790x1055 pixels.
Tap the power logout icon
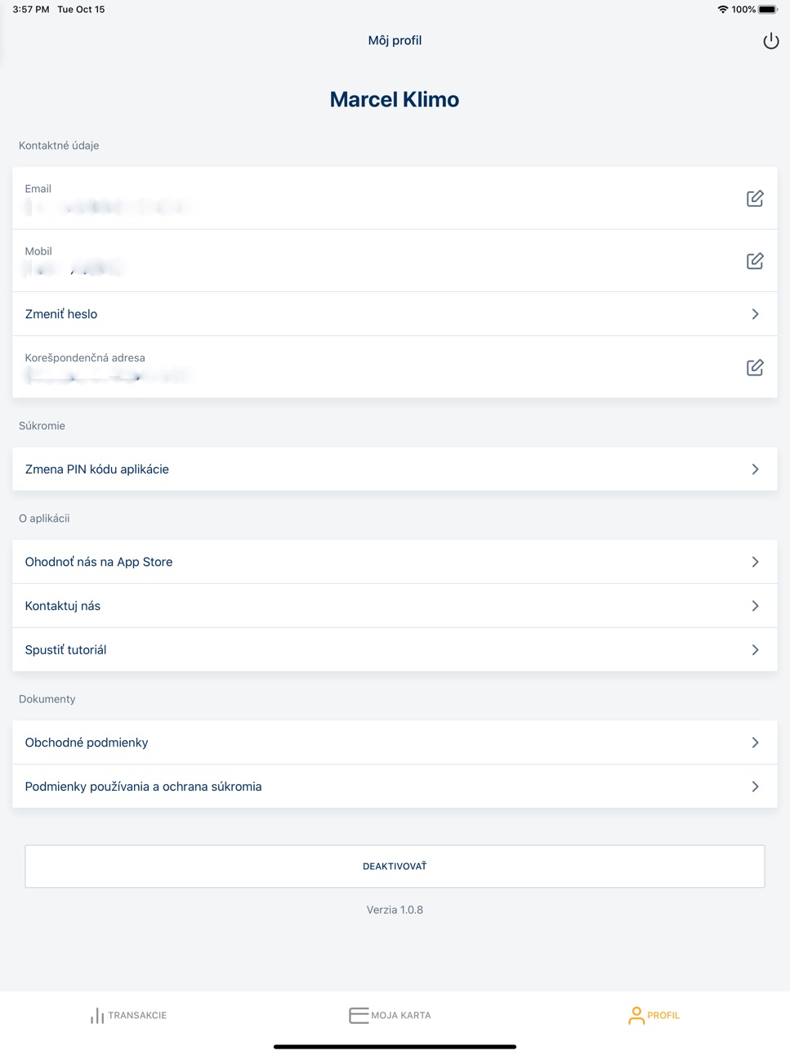[770, 41]
